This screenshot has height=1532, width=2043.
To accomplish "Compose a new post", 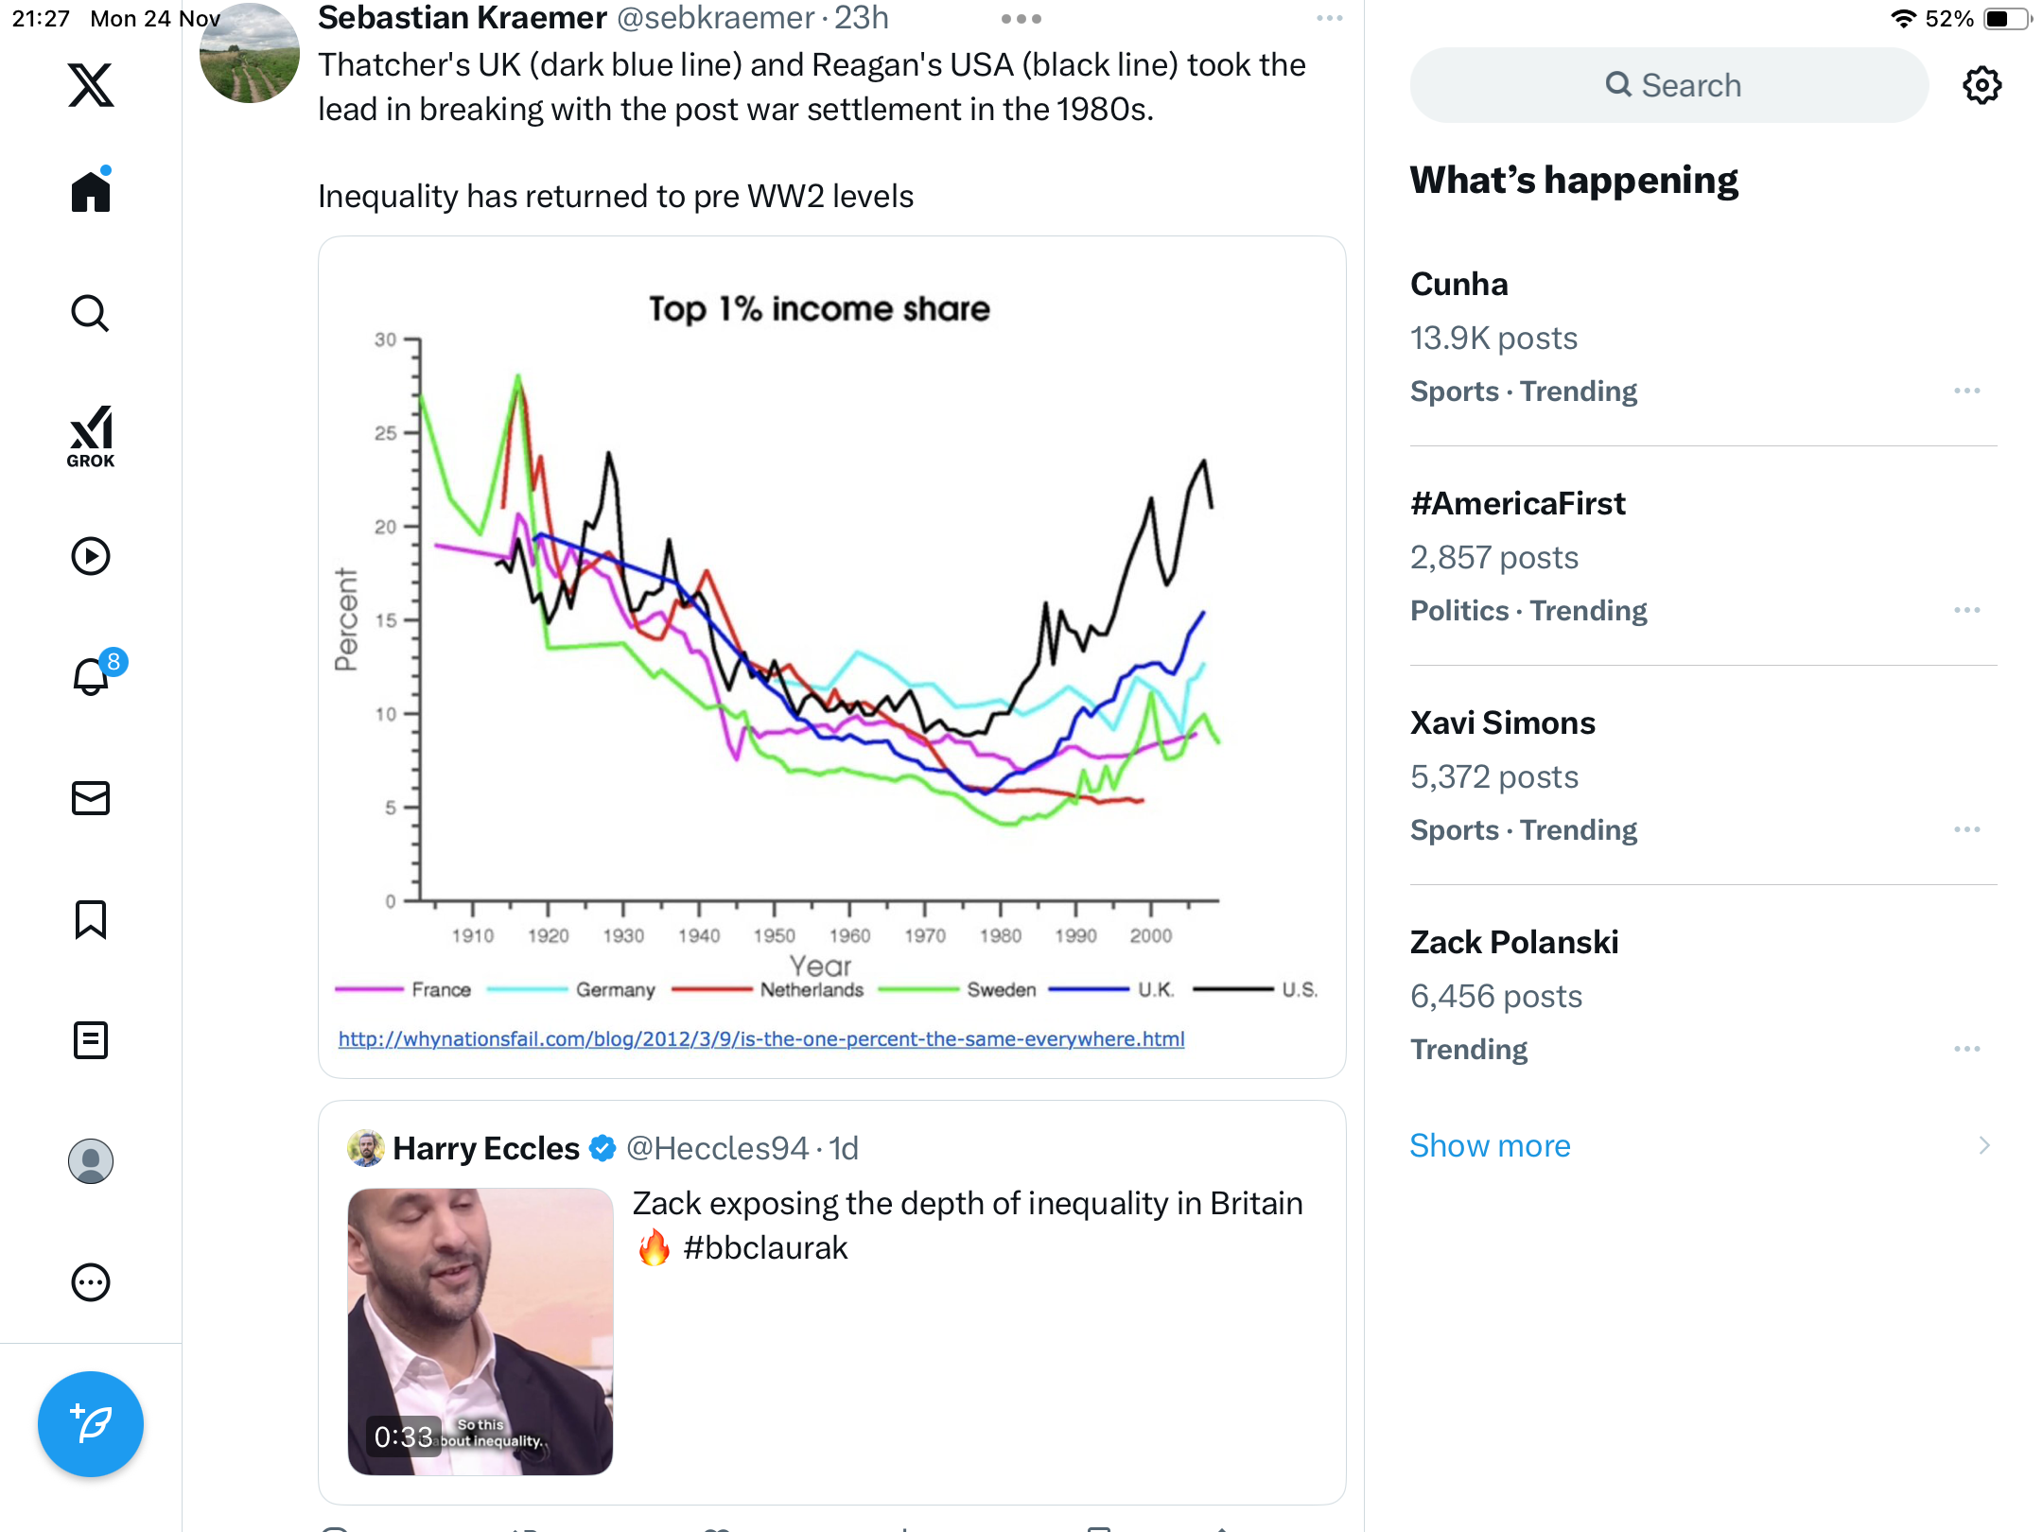I will (x=91, y=1424).
